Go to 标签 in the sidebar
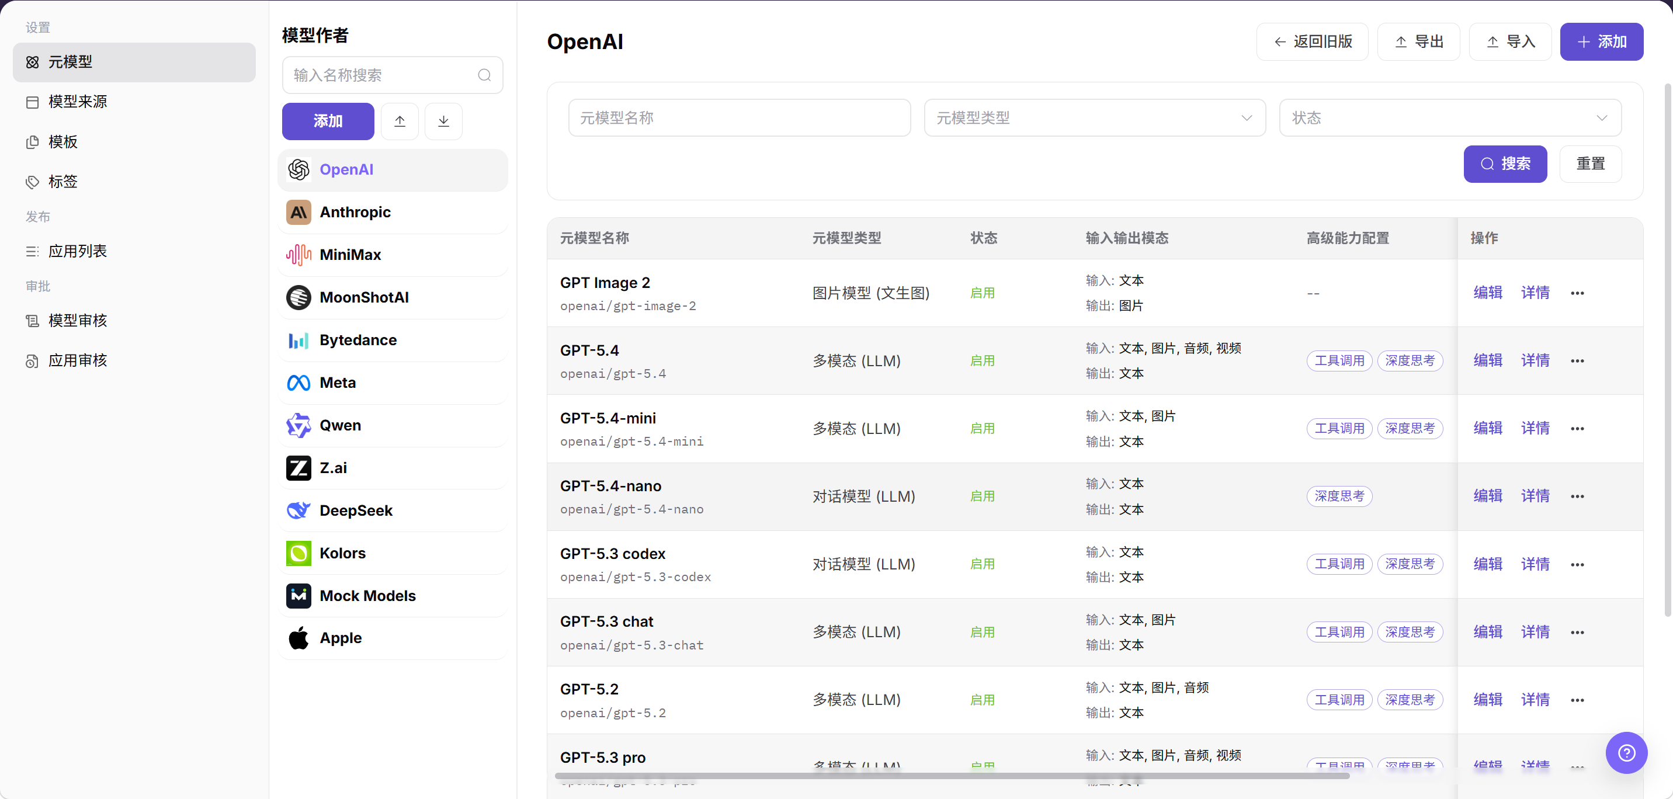Image resolution: width=1673 pixels, height=799 pixels. tap(134, 182)
